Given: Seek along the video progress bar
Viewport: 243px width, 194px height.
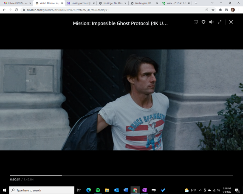Looking at the screenshot, I should (x=121, y=175).
